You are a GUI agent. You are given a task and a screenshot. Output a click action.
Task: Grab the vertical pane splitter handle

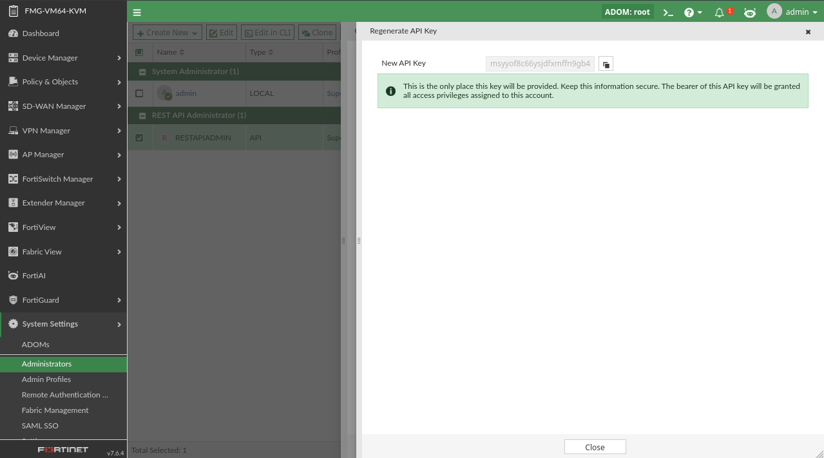[358, 240]
